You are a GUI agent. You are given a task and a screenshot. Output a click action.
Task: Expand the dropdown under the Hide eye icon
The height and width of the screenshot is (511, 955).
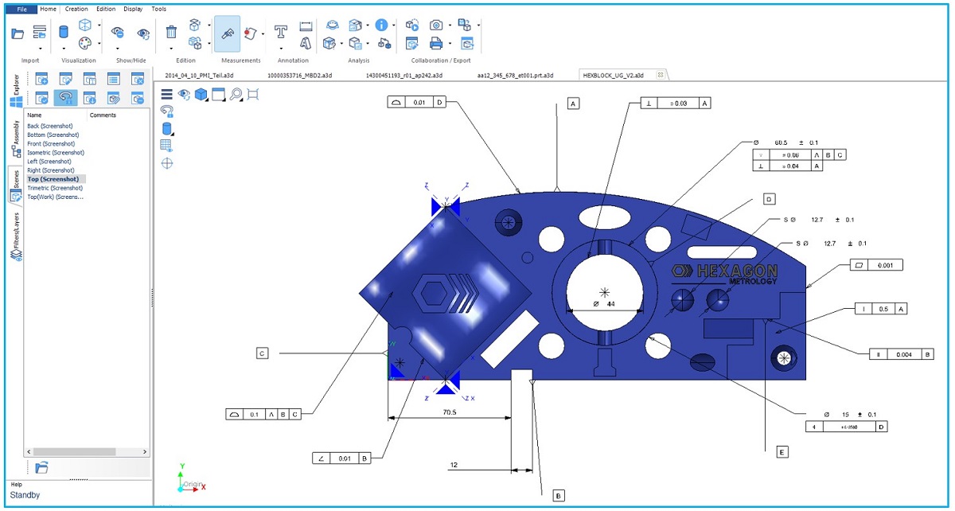pyautogui.click(x=118, y=49)
